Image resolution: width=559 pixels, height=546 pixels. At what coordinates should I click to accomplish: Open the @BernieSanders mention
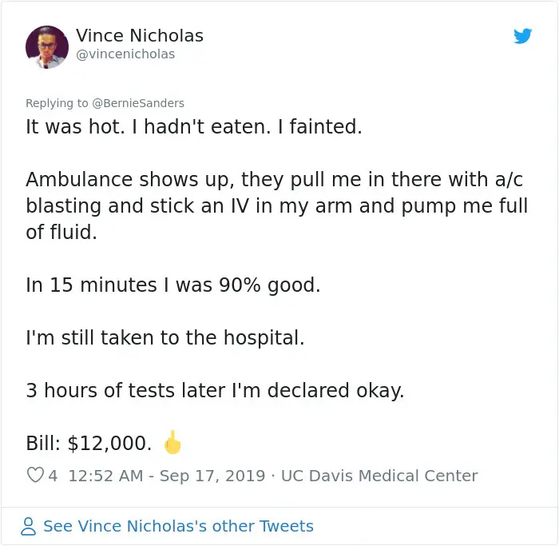(138, 103)
